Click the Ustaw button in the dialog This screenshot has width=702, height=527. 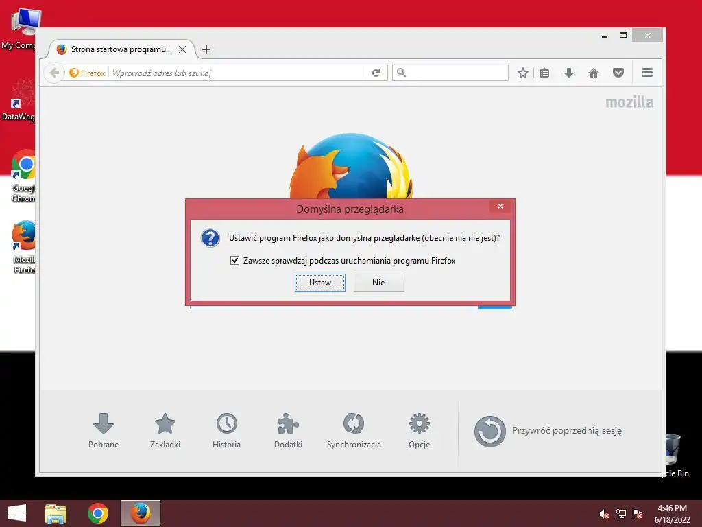pyautogui.click(x=319, y=283)
